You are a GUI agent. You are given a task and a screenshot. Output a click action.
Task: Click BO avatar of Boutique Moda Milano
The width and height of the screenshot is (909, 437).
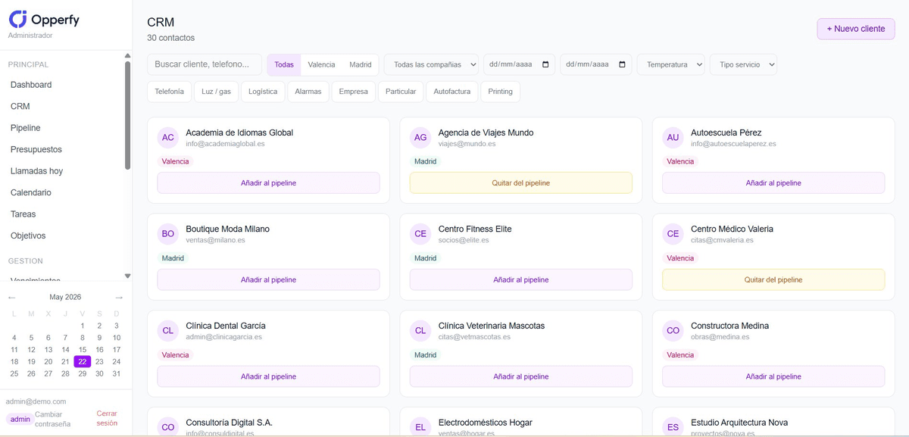(x=168, y=234)
